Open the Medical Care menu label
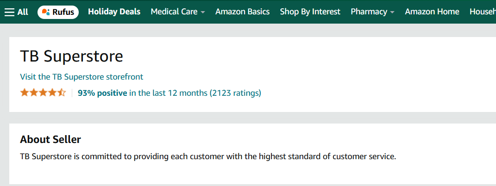Image resolution: width=496 pixels, height=186 pixels. 174,12
